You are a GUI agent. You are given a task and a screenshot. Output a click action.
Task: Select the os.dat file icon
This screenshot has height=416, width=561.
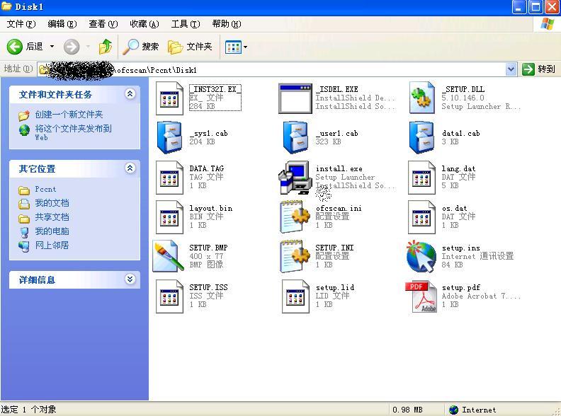pyautogui.click(x=422, y=217)
